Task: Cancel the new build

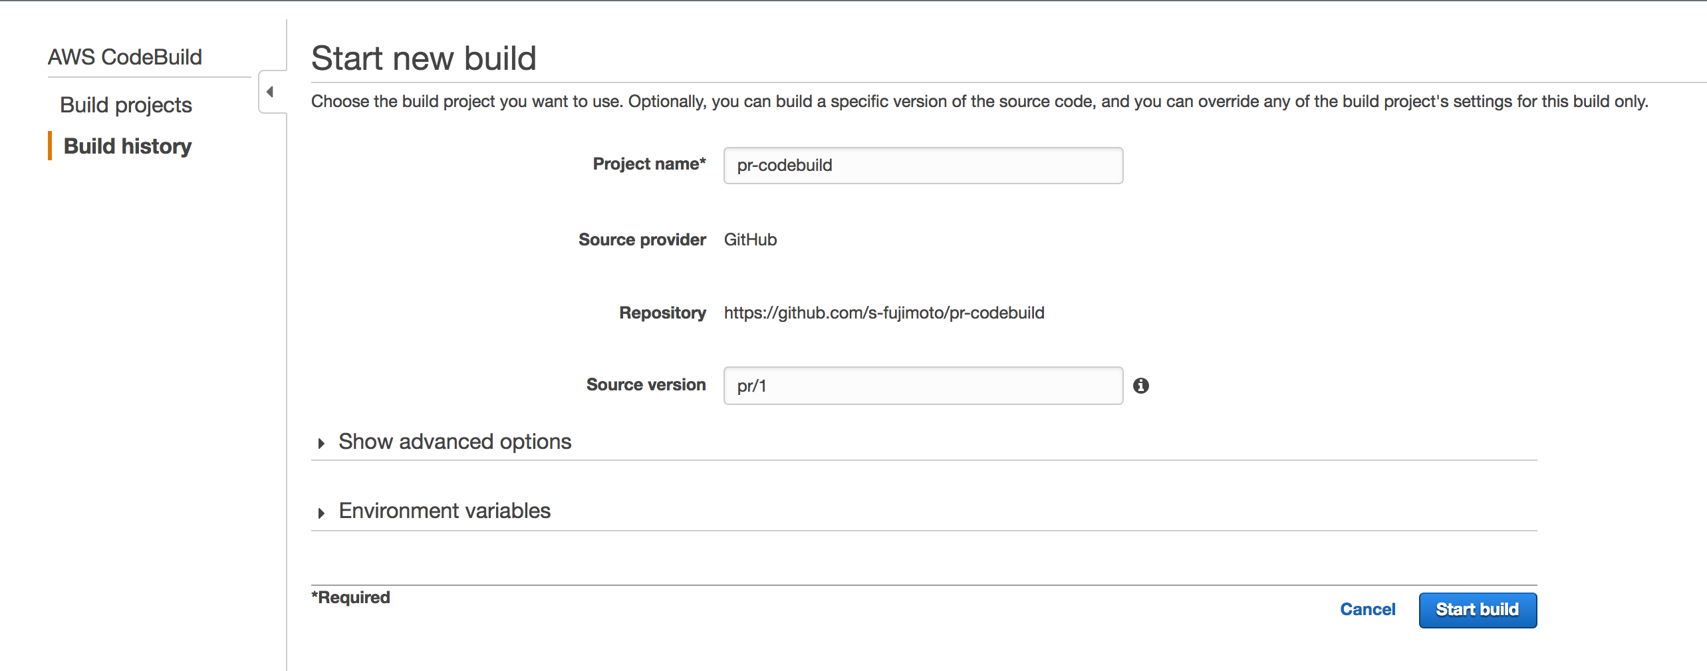Action: tap(1367, 610)
